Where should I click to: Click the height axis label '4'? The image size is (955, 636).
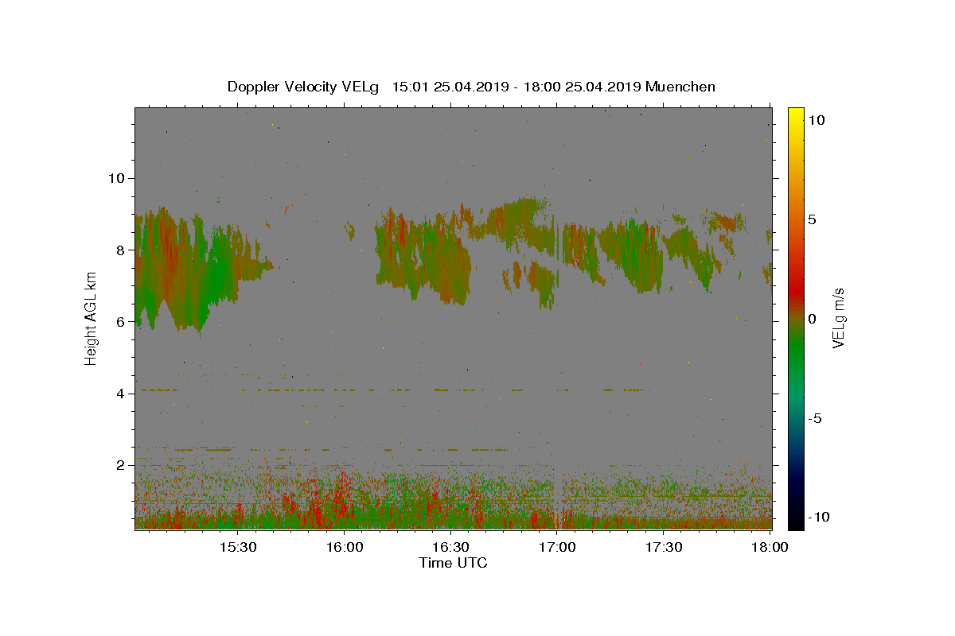coord(120,393)
